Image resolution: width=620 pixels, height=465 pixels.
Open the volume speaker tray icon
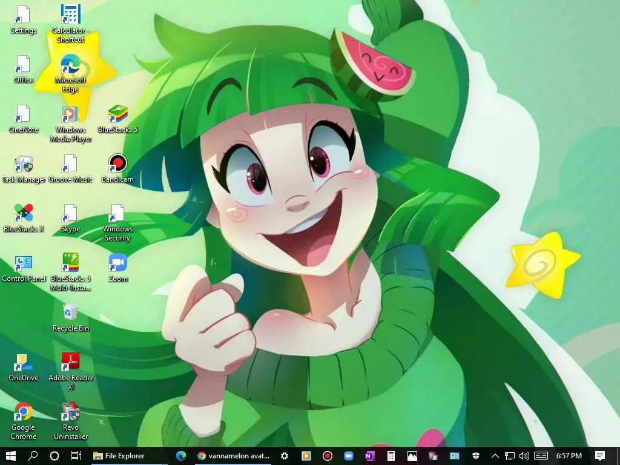pyautogui.click(x=524, y=456)
